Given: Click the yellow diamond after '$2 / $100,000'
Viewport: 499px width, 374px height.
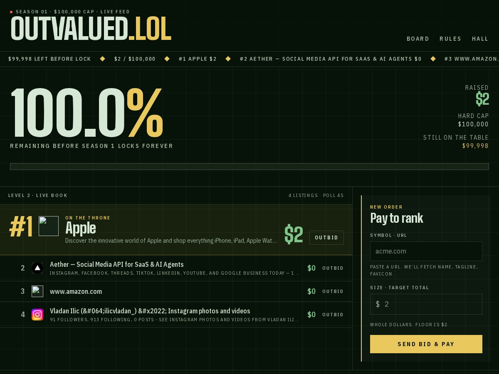Looking at the screenshot, I should [x=167, y=59].
